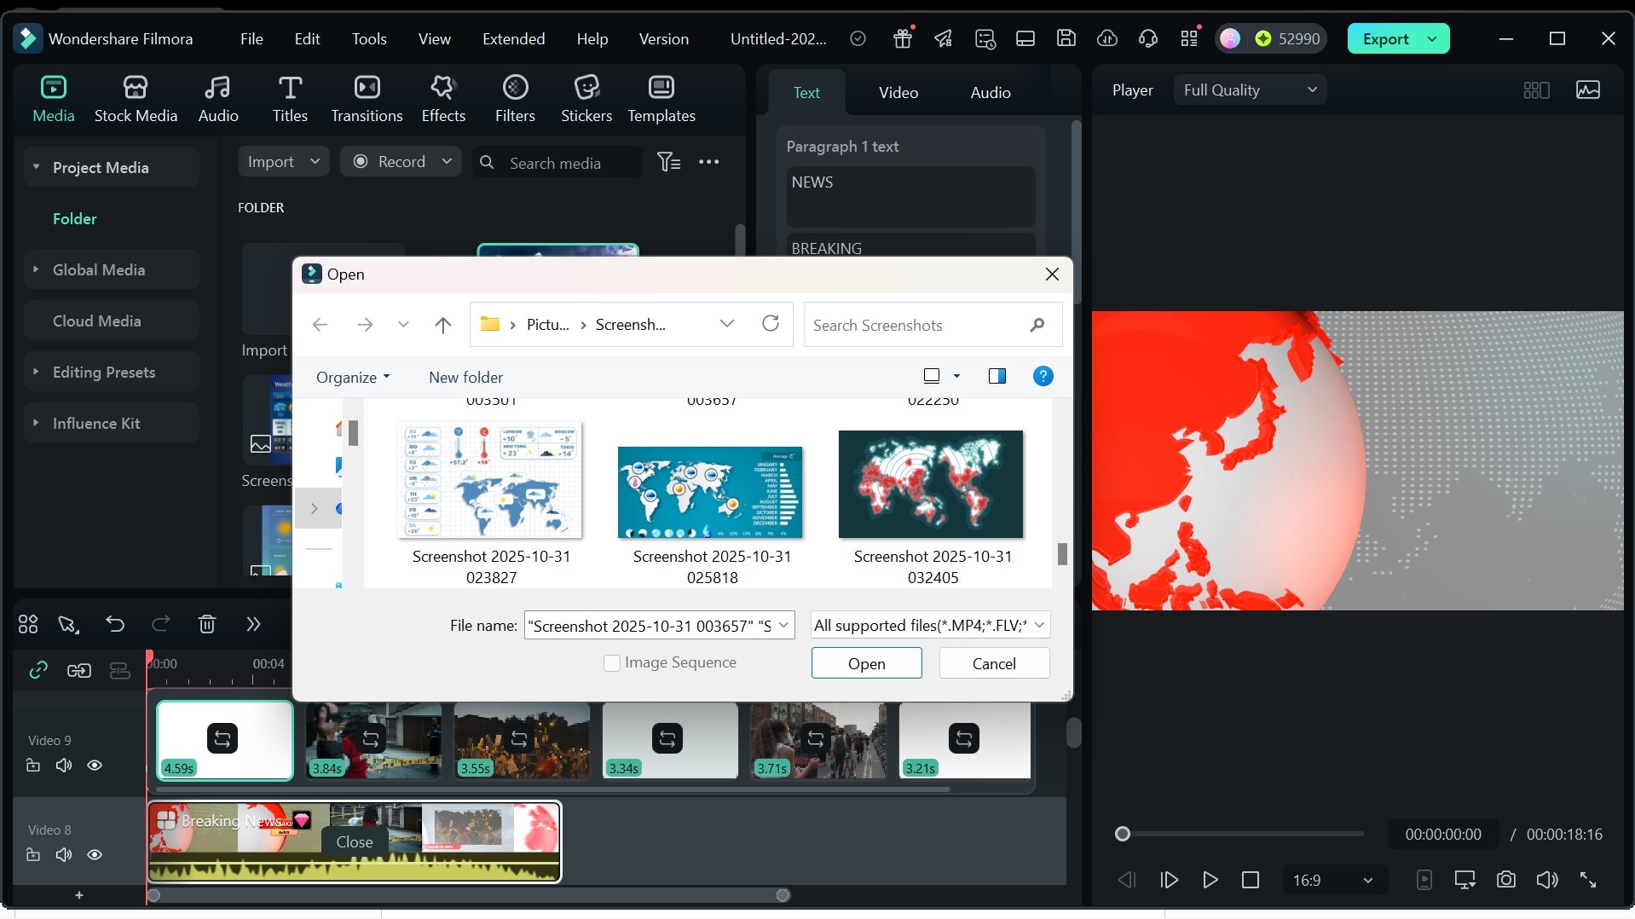The width and height of the screenshot is (1635, 919).
Task: Expand more timeline tools chevrons
Action: coord(253,624)
